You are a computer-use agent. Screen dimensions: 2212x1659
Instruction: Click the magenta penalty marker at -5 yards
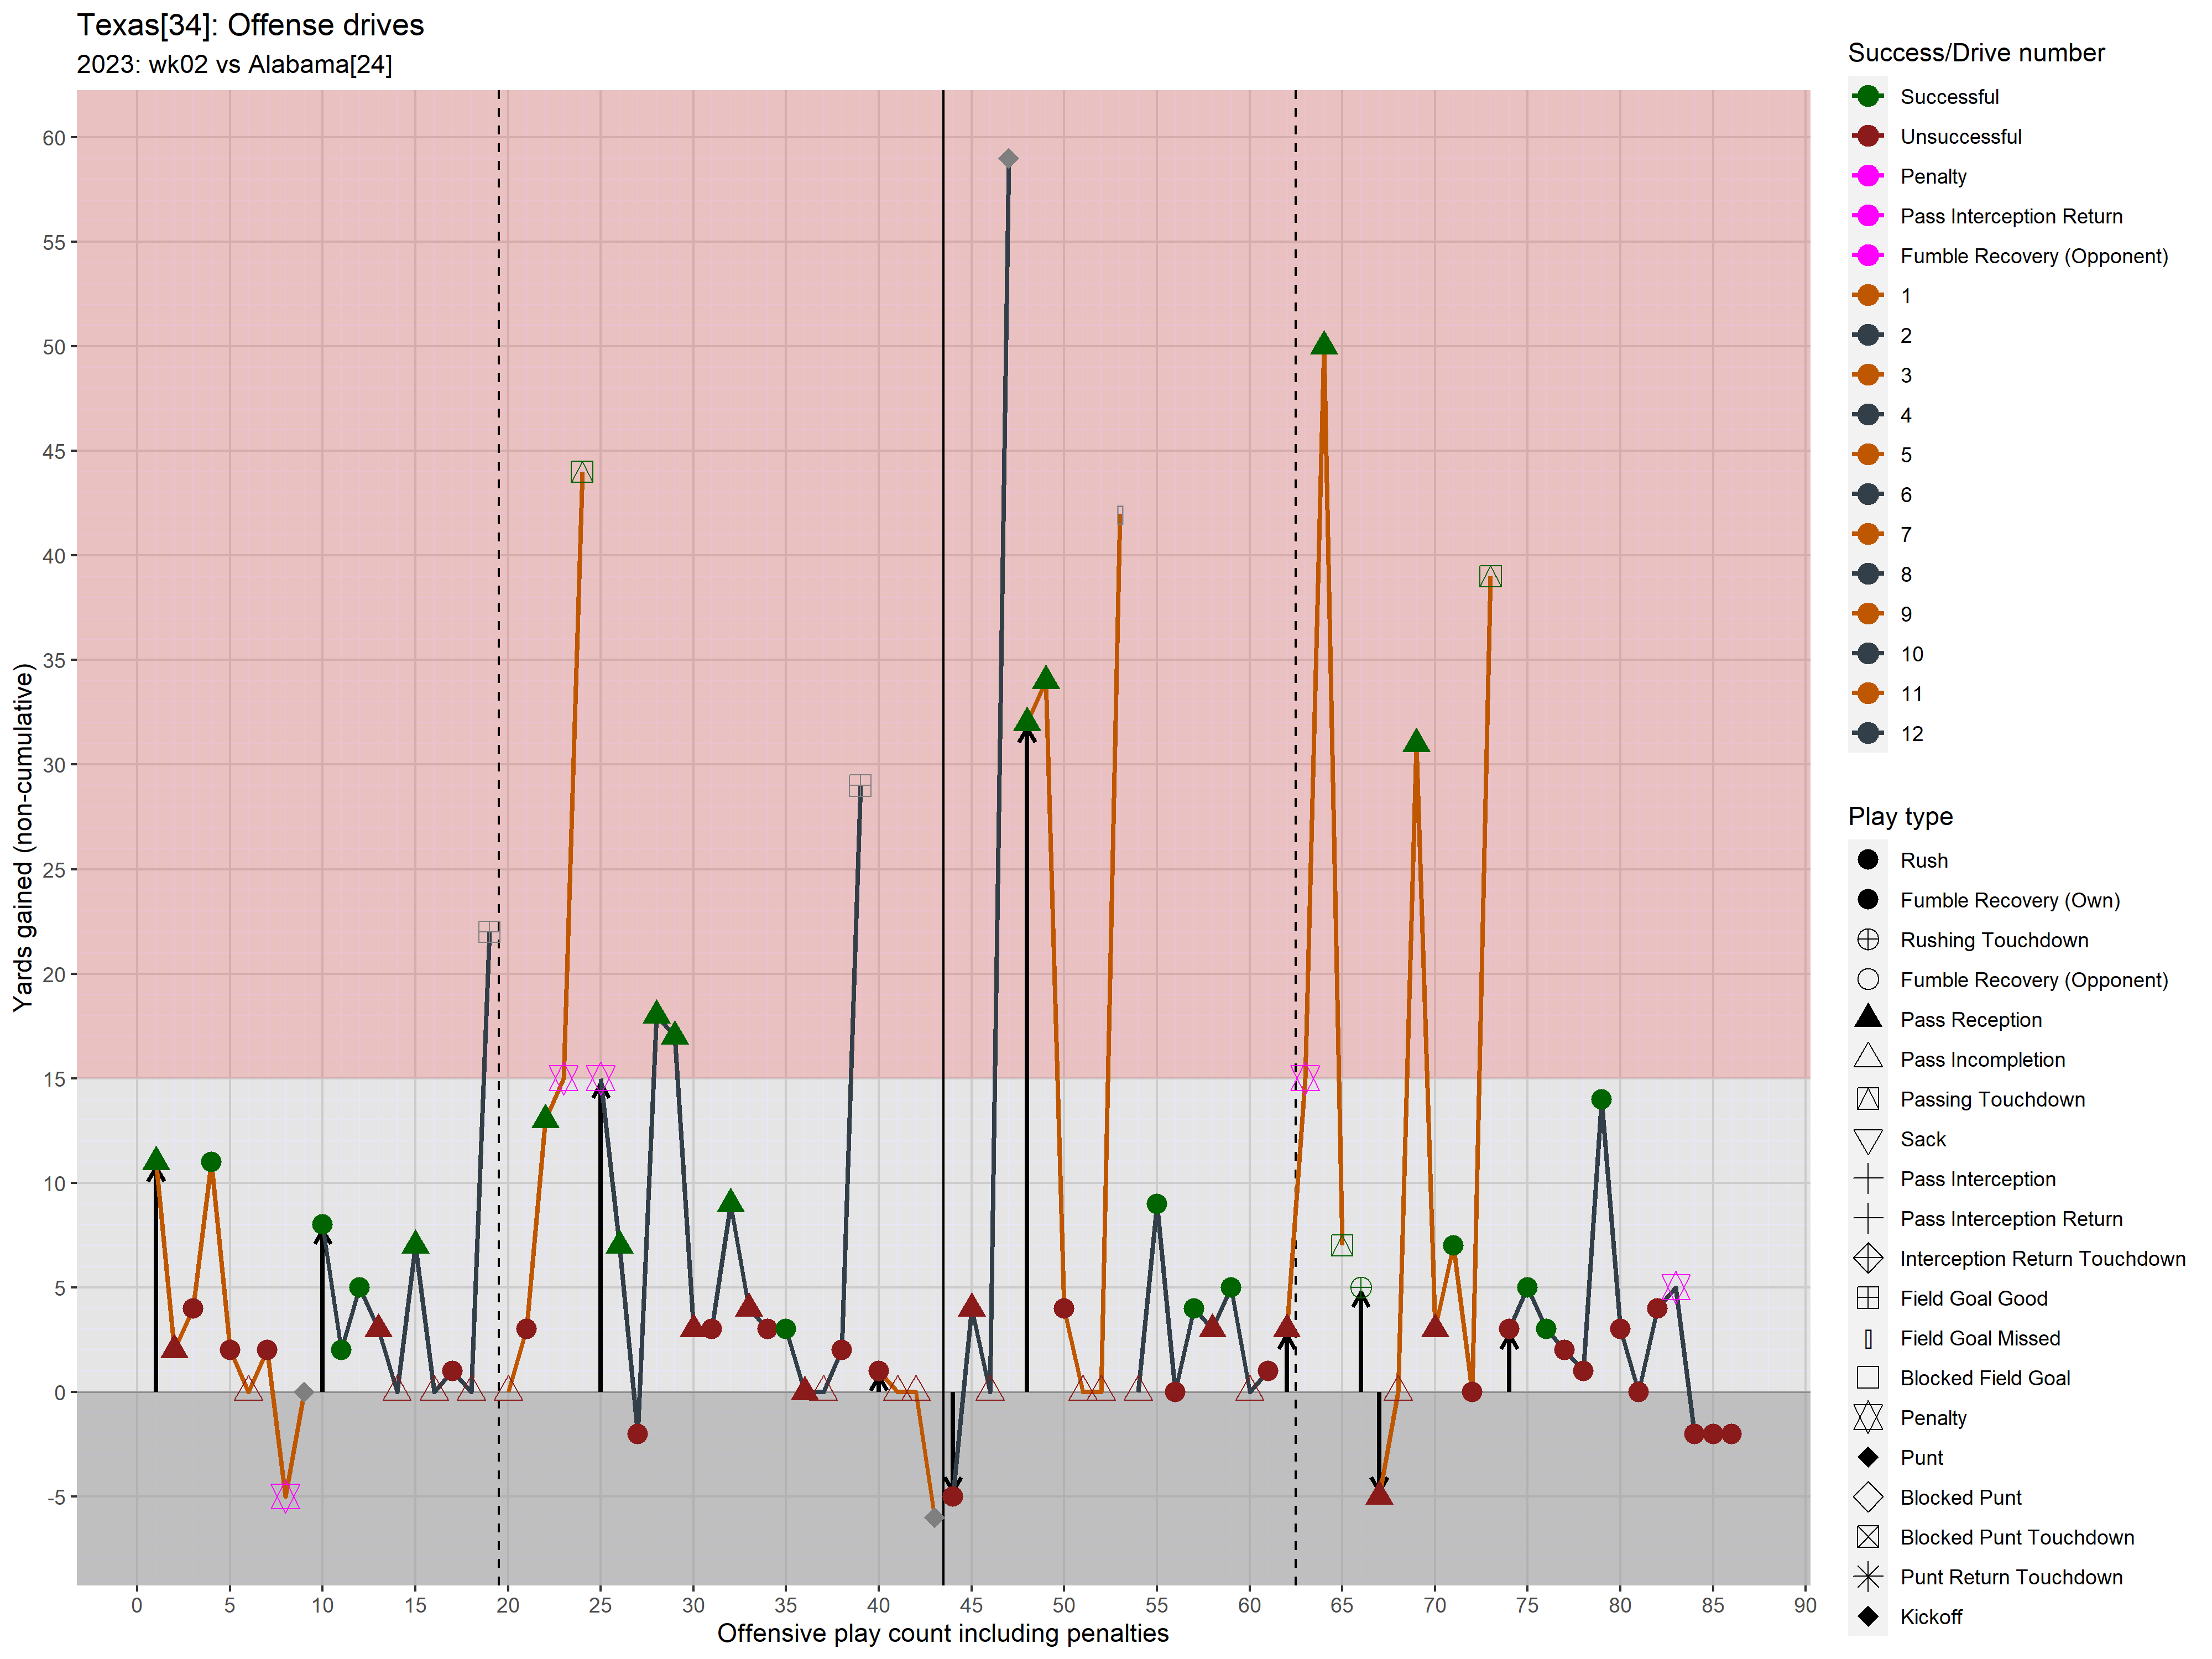(285, 1496)
